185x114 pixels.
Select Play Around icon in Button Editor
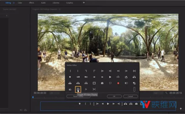[x=118, y=77]
